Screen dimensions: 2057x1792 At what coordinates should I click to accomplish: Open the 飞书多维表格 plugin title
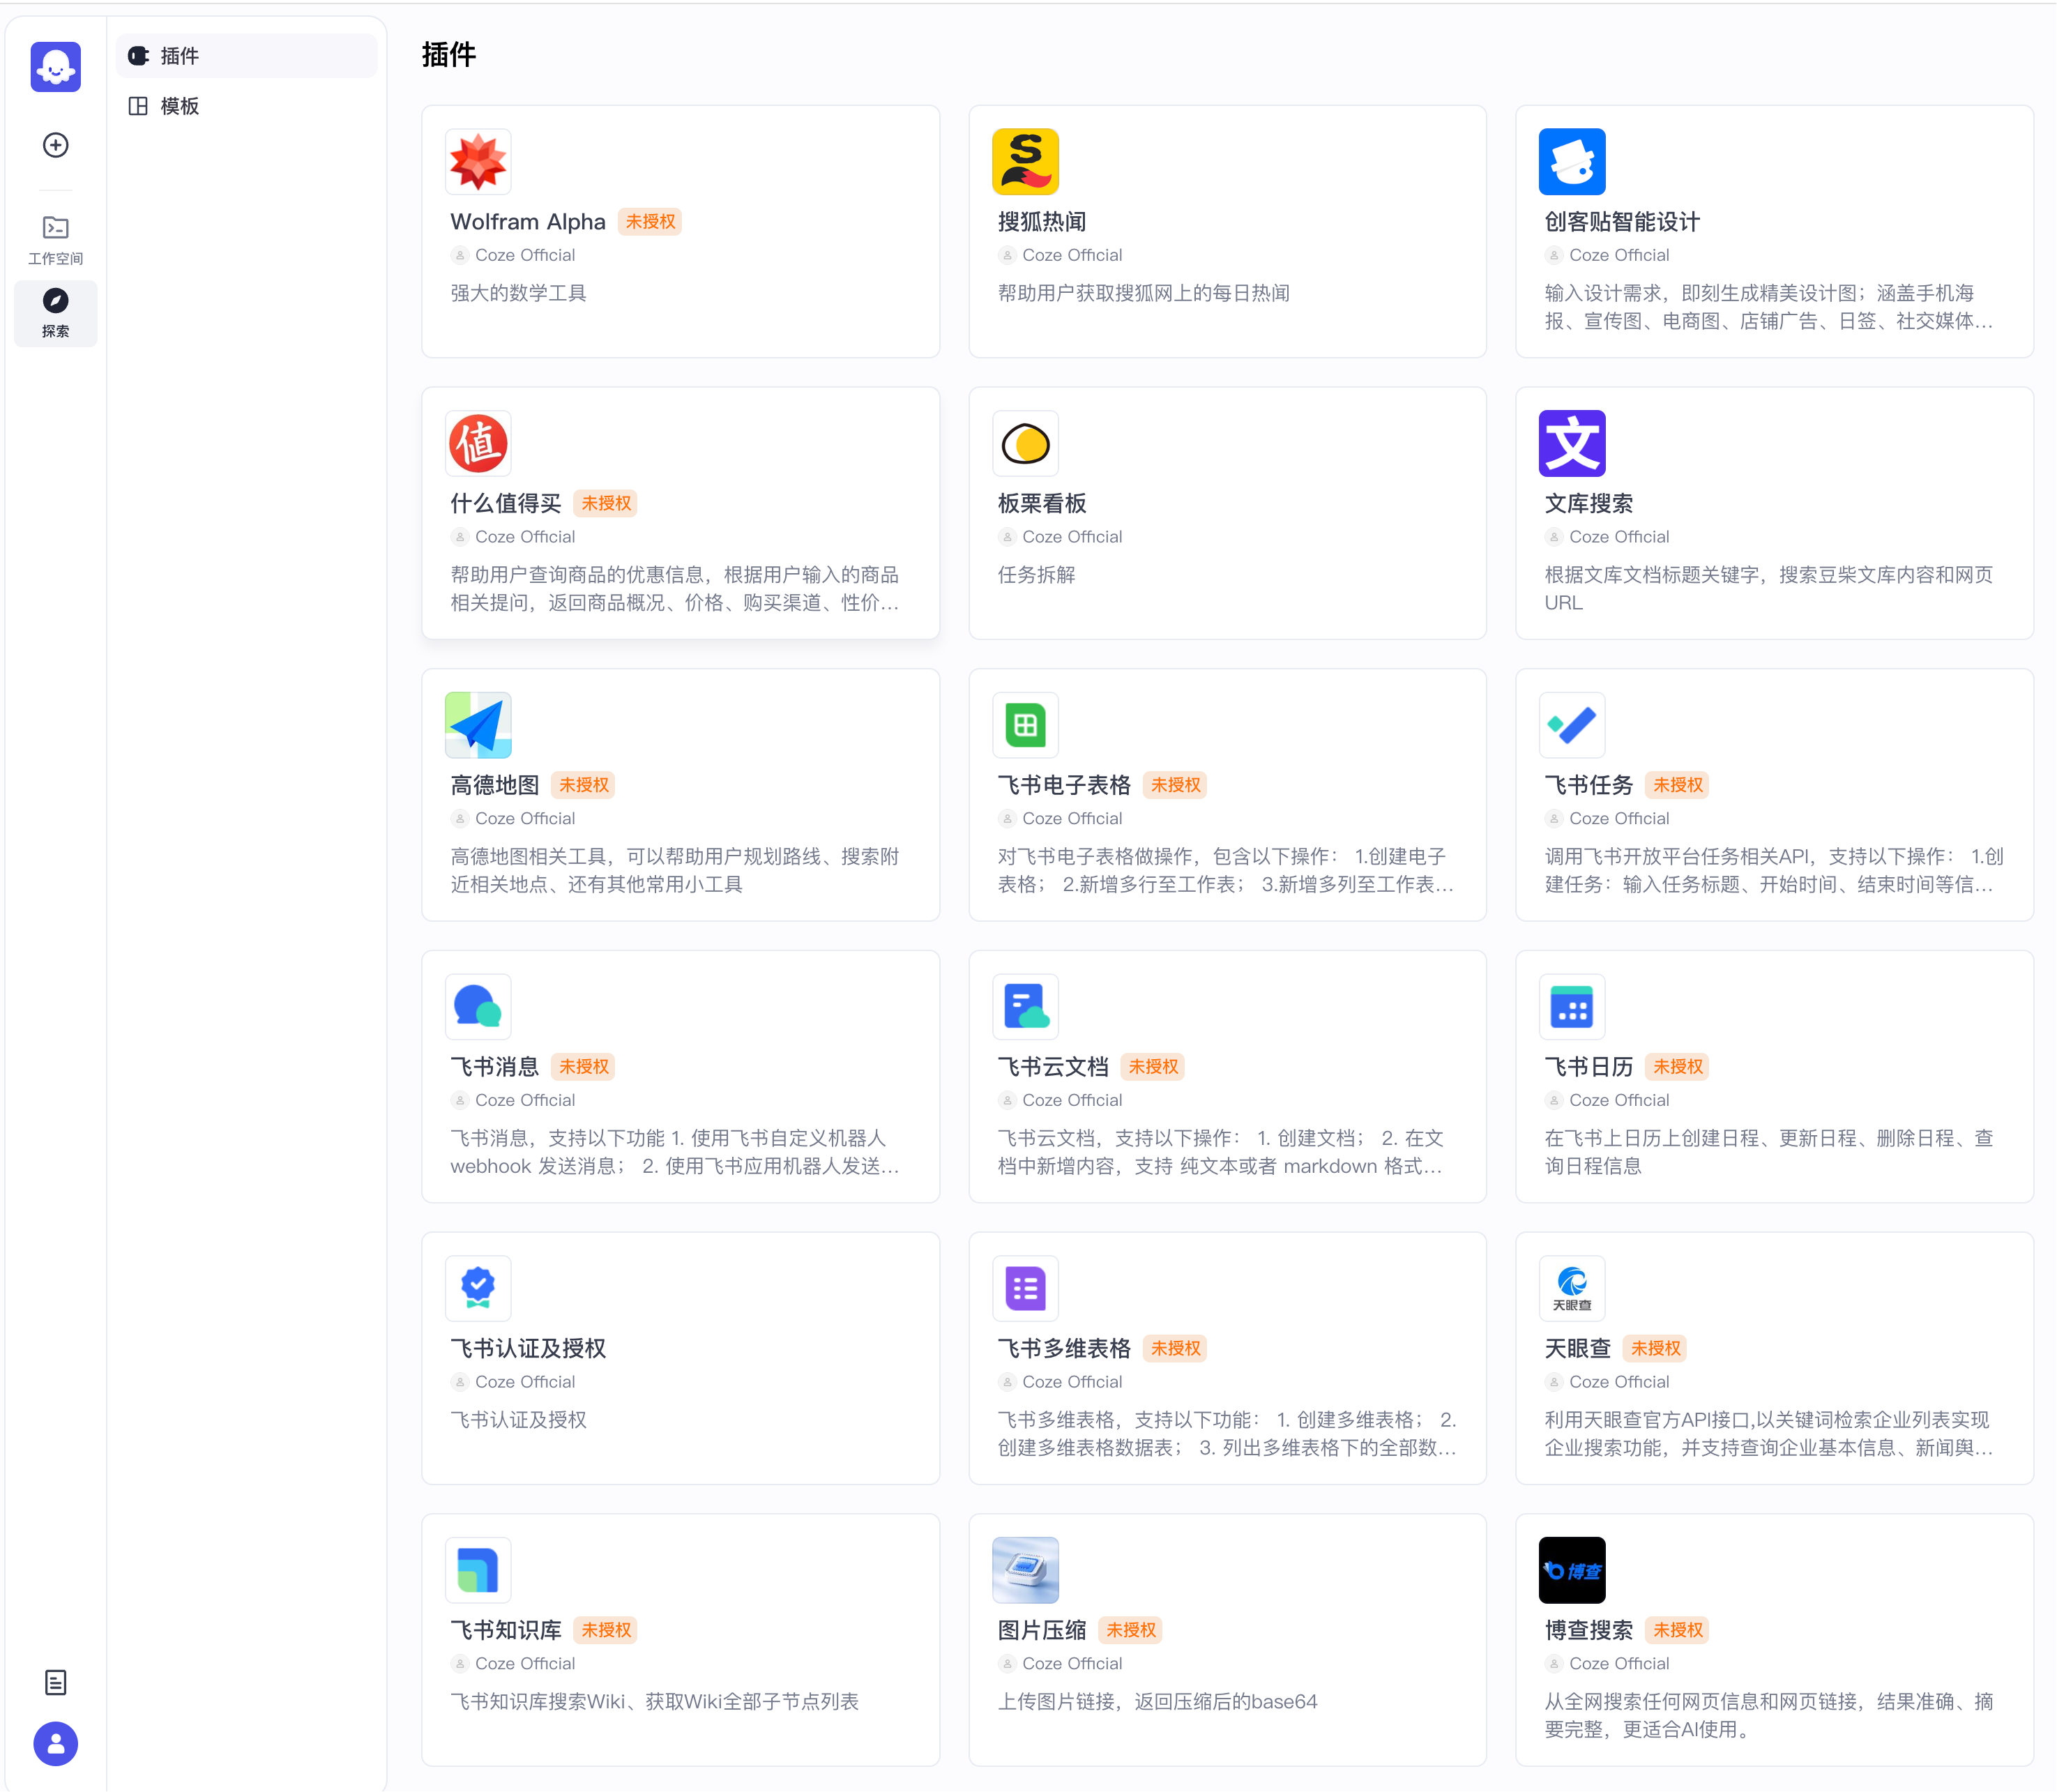[x=1063, y=1348]
